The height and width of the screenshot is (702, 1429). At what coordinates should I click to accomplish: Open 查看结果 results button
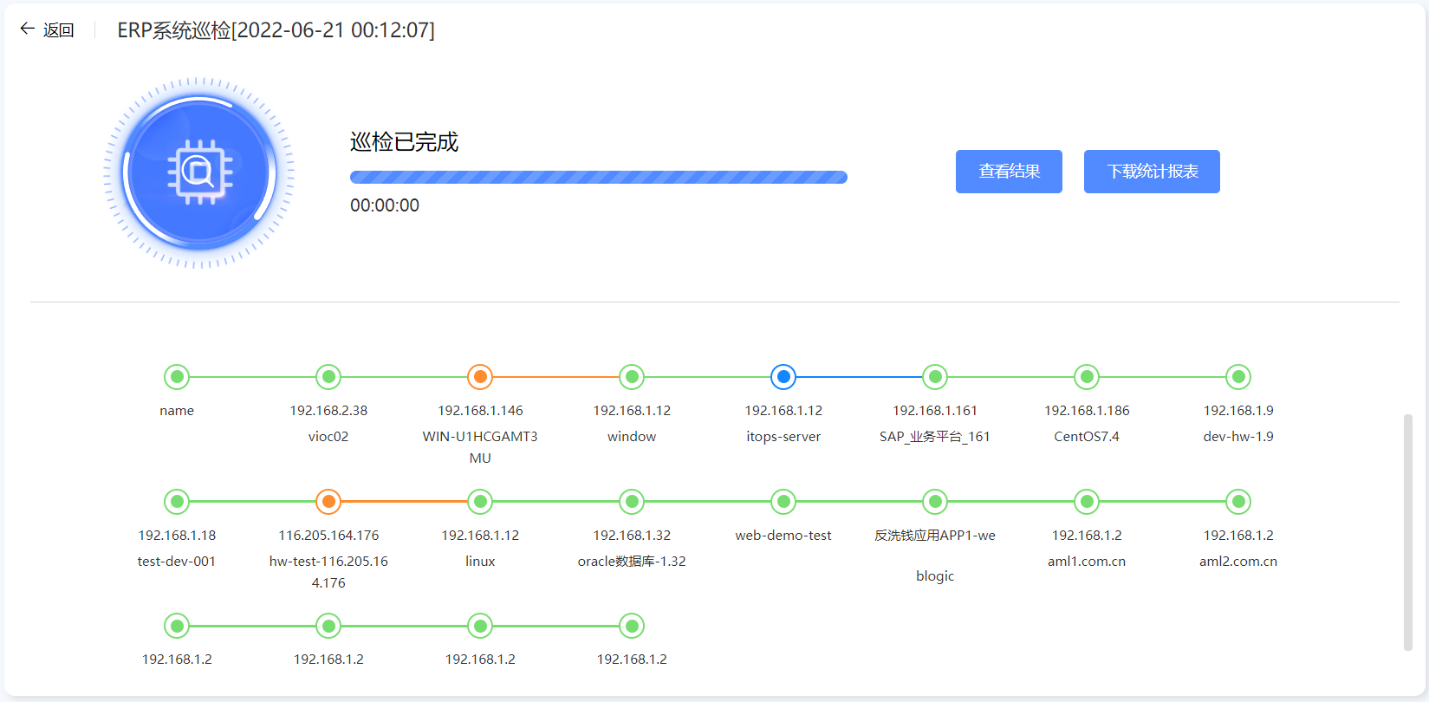pos(1009,172)
